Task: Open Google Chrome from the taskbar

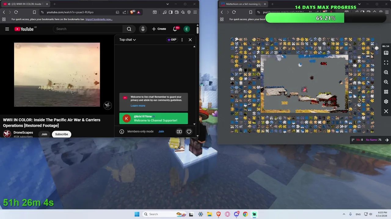Action: (x=245, y=214)
